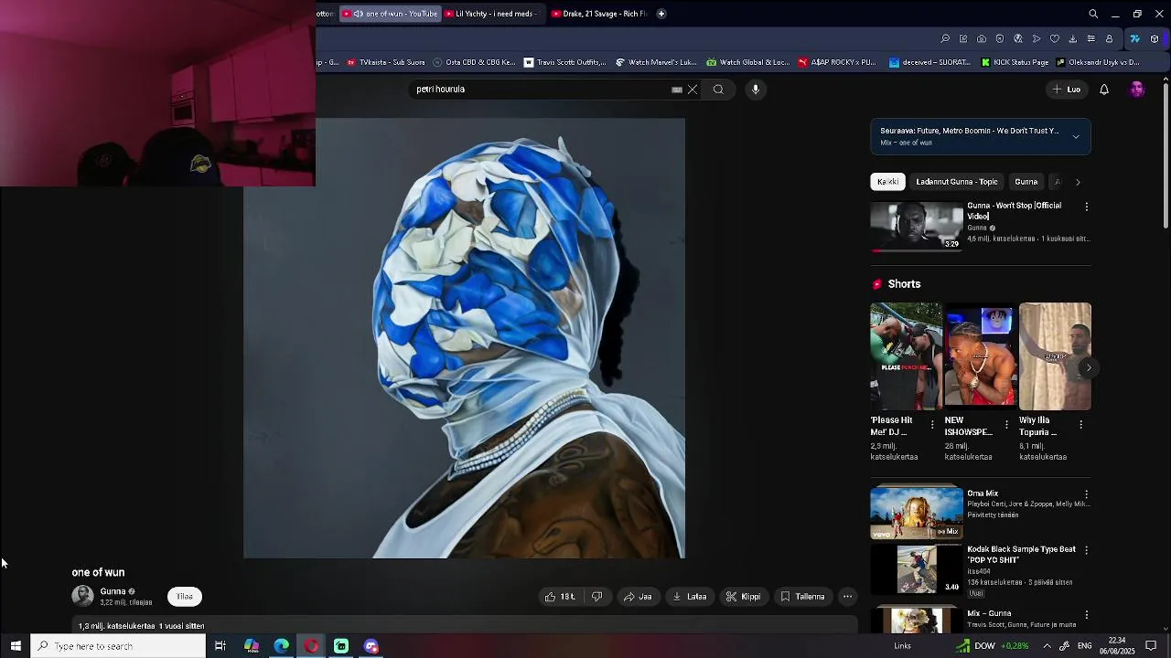The width and height of the screenshot is (1171, 658).
Task: Mute the one of wun - YouTube tab audio
Action: pos(358,14)
